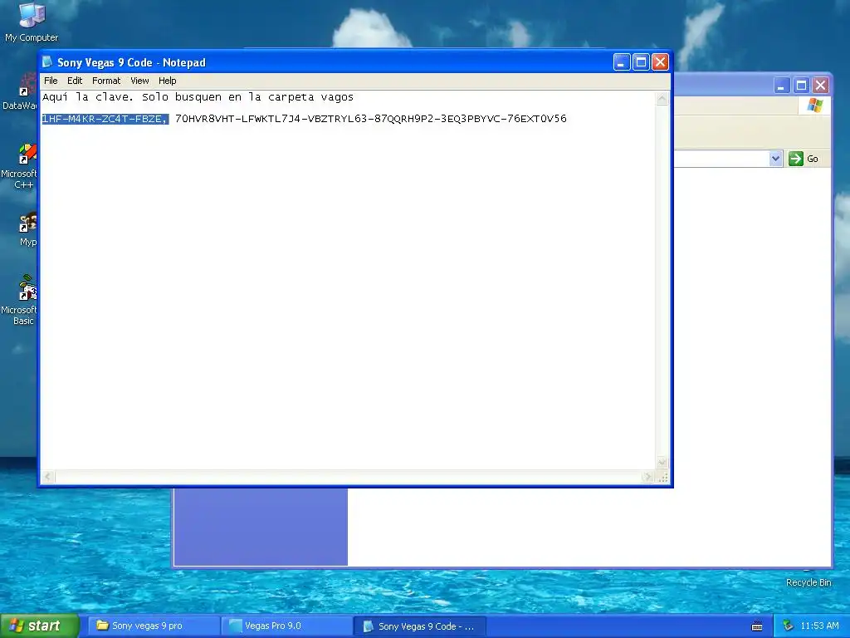Click the network icon in the system tray
This screenshot has height=638, width=850.
click(x=788, y=626)
